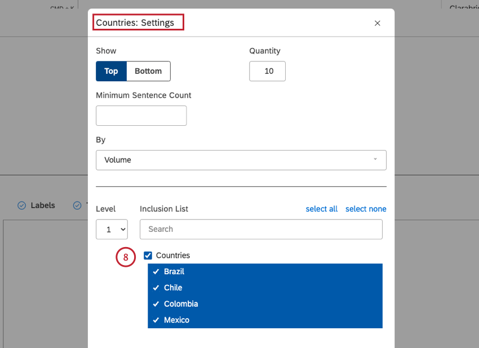Screen dimensions: 479x348
Task: Click the checkmark next to Brazil
Action: (156, 271)
